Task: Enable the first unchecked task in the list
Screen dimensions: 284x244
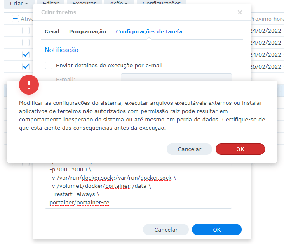Action: coord(26,31)
